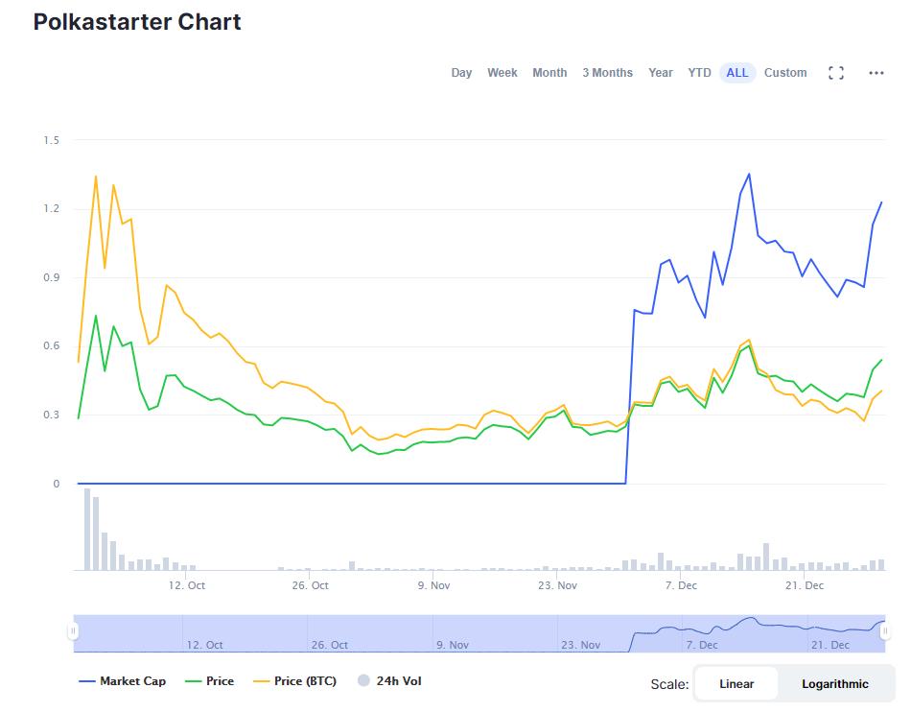The width and height of the screenshot is (911, 712).
Task: Select the ALL time range
Action: [x=737, y=73]
